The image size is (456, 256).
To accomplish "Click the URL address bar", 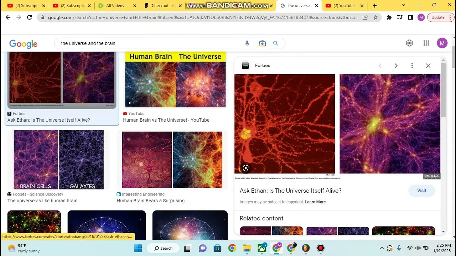I will (x=203, y=17).
